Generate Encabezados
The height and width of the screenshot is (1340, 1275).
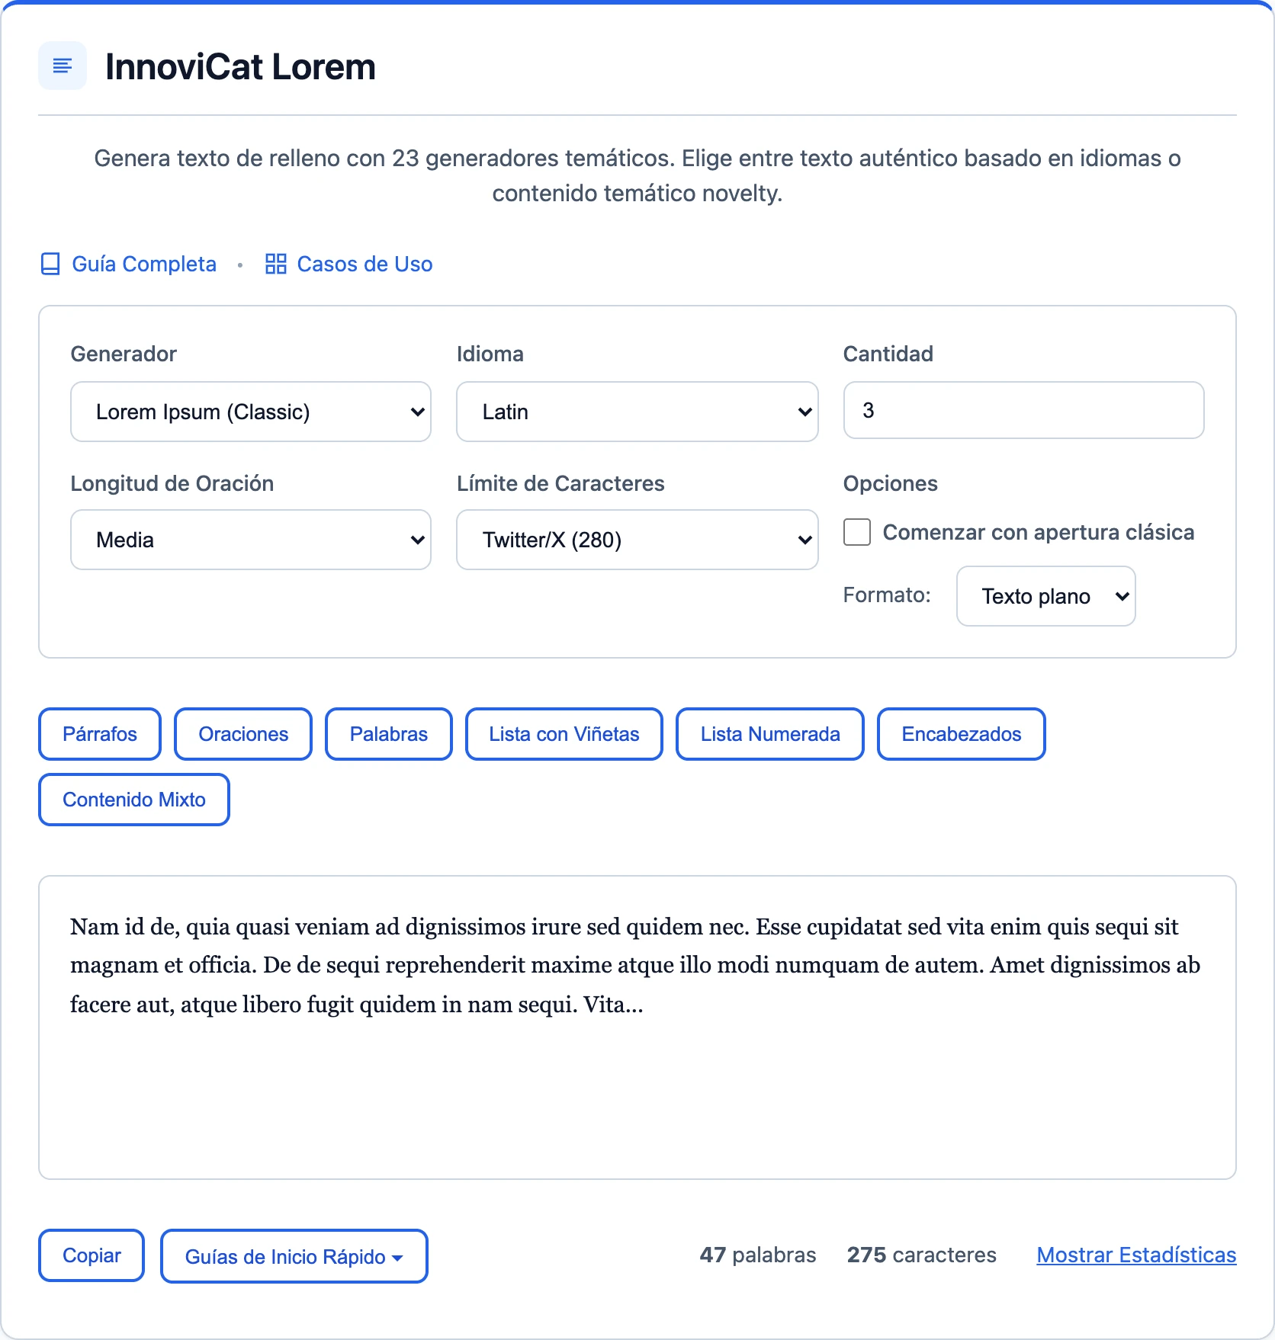[962, 734]
